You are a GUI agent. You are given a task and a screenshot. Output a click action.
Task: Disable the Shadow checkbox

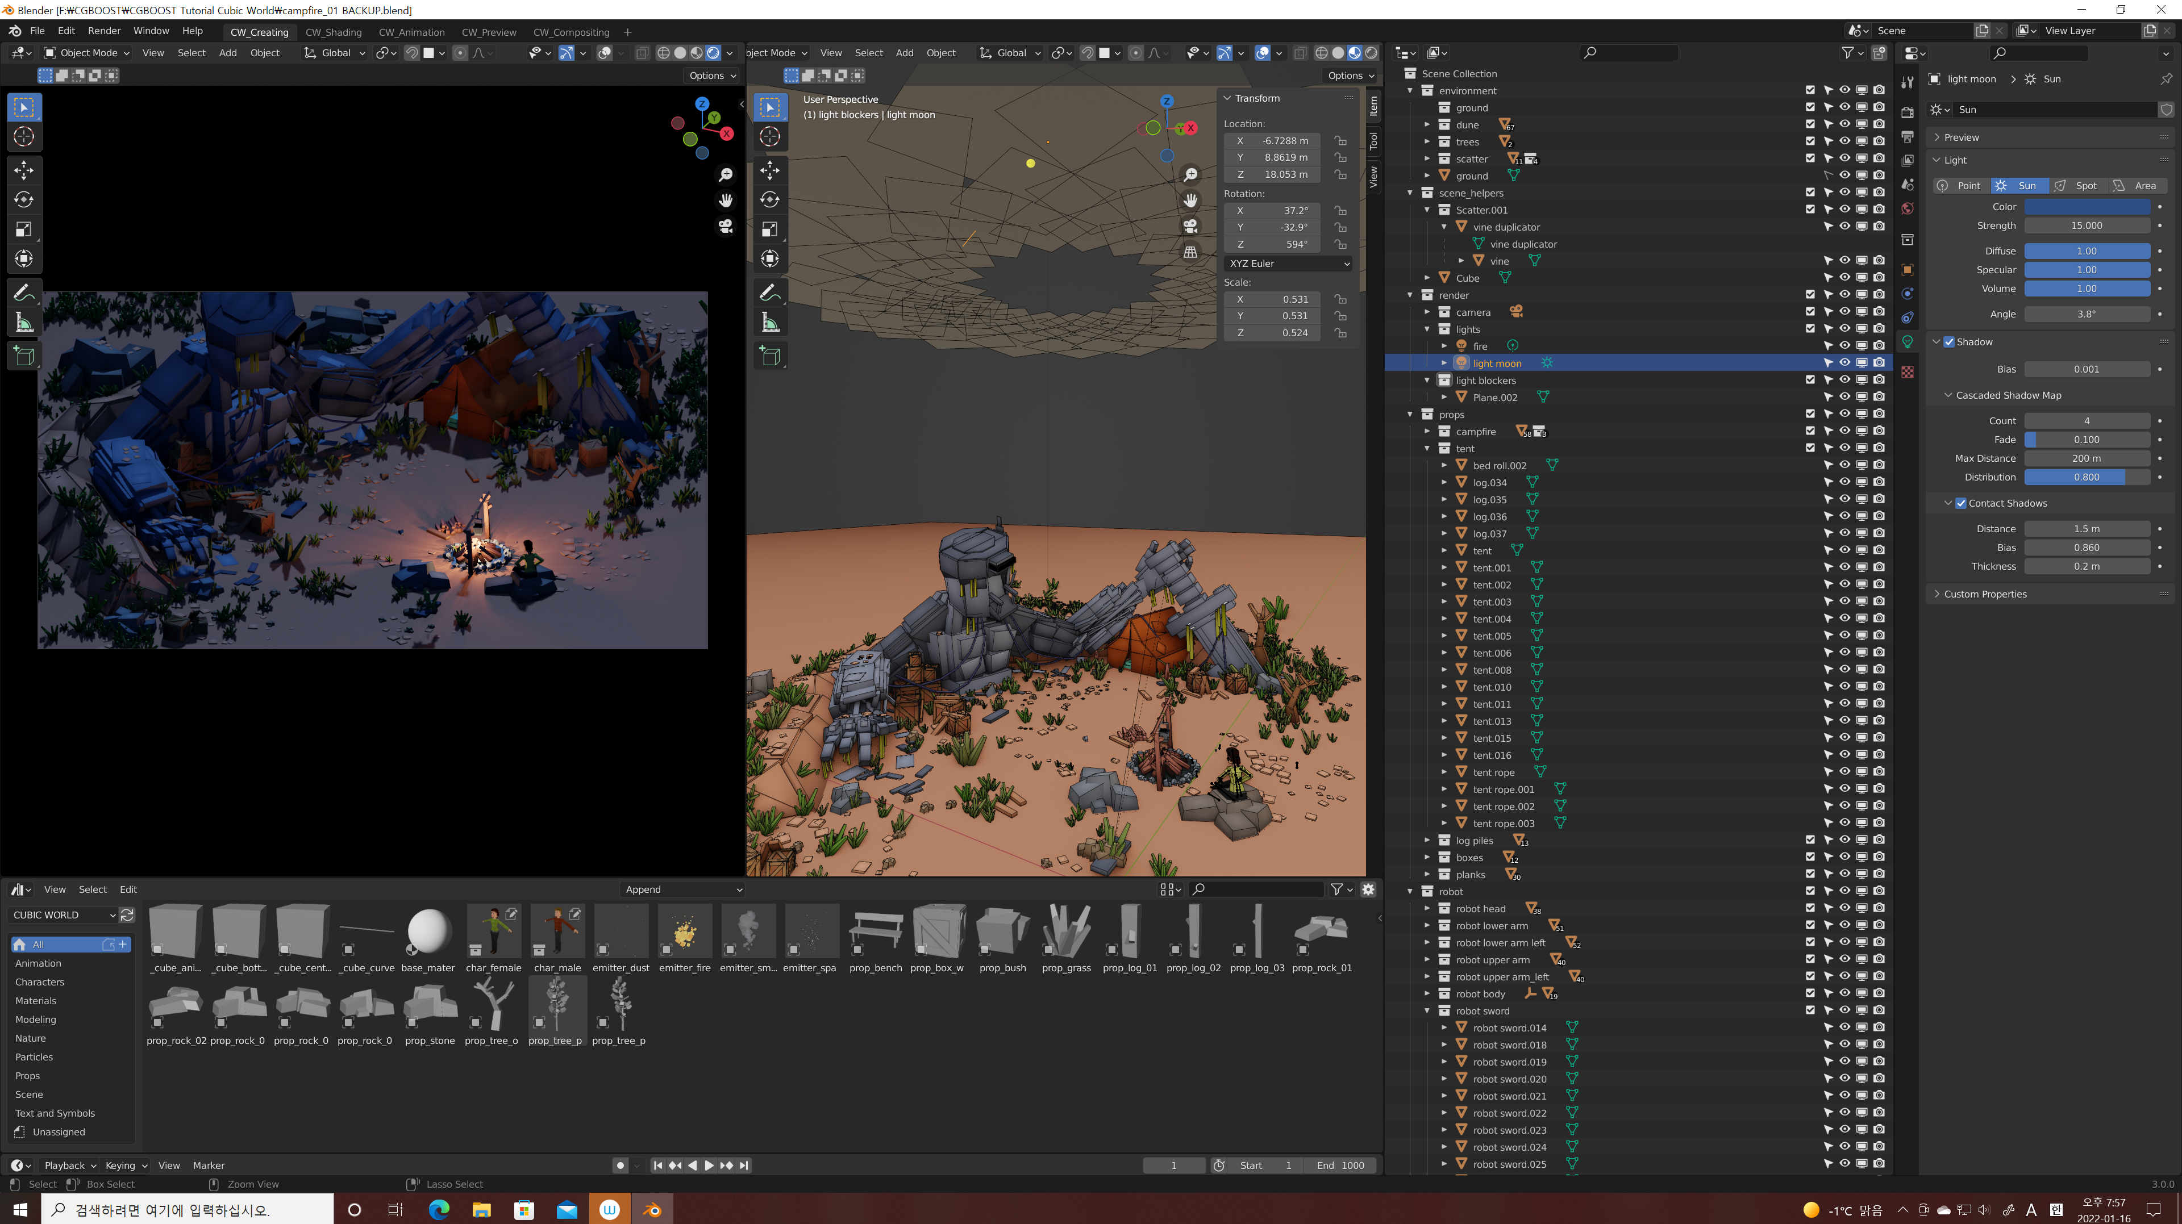[1949, 342]
